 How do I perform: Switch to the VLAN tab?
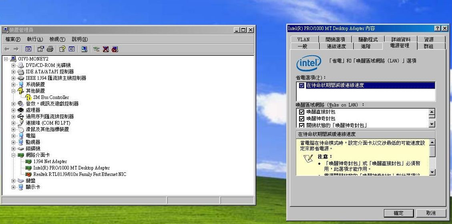pyautogui.click(x=303, y=39)
